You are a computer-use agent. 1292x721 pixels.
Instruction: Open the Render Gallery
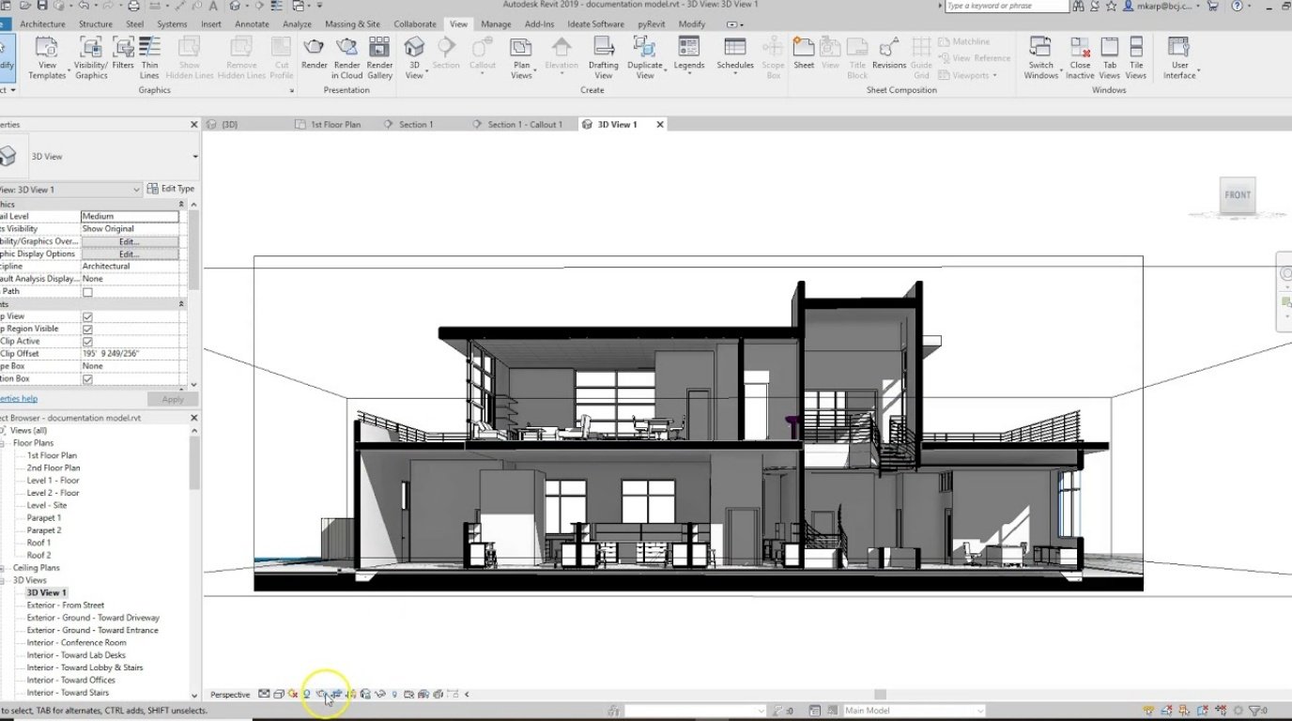coord(379,57)
